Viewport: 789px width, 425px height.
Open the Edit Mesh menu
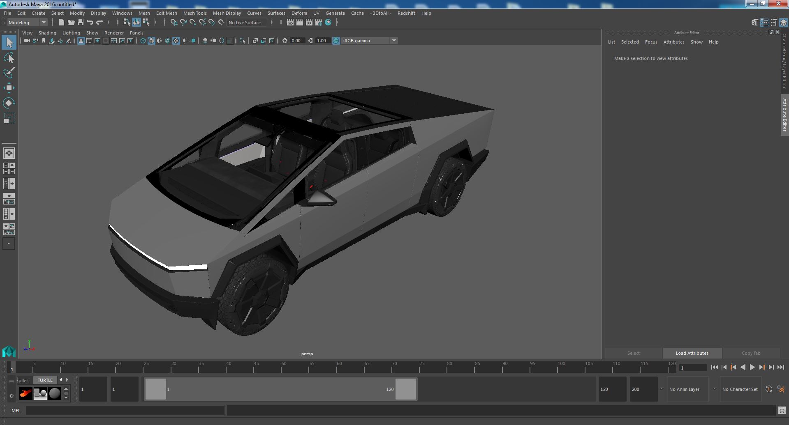(167, 13)
